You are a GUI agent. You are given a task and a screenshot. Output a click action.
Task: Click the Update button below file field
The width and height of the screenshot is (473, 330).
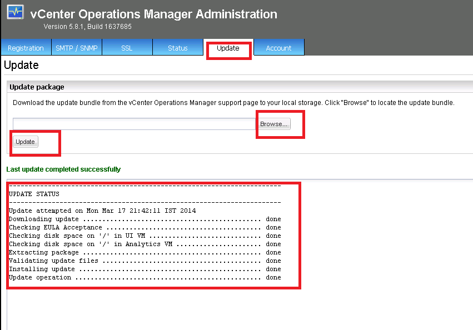click(x=25, y=142)
